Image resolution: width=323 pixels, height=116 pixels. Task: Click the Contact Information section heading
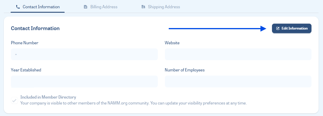35,28
